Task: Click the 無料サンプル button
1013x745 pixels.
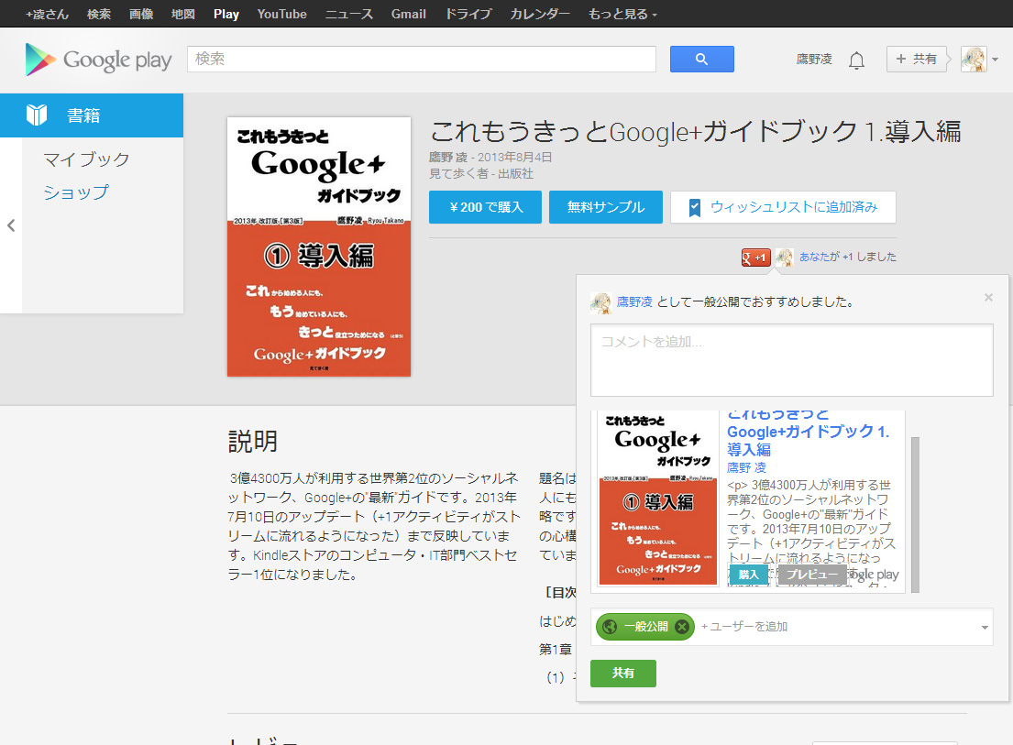Action: coord(605,207)
